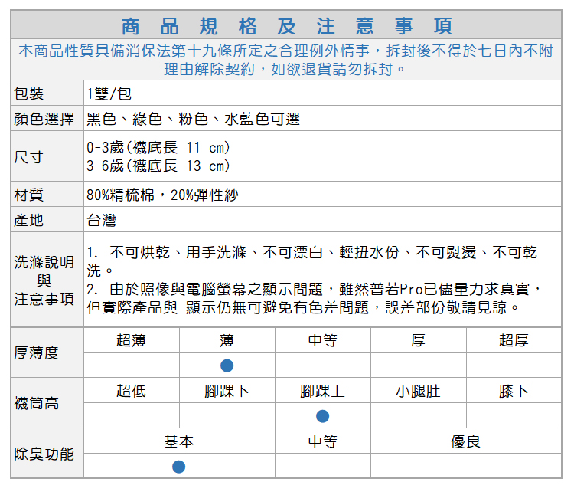Click the blue consumer protection notice text
Viewport: 574px width, 492px height.
point(285,60)
